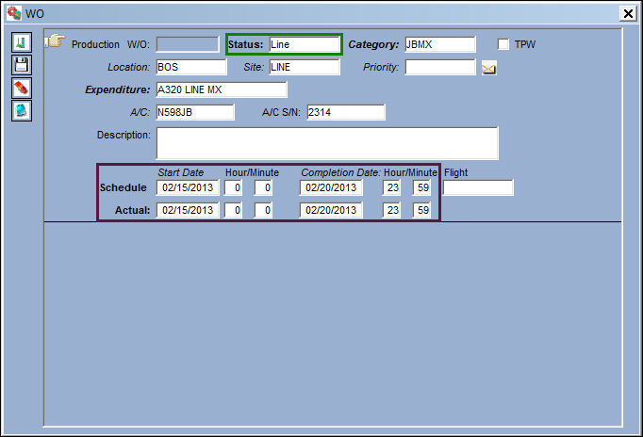
Task: Click the Schedule start minute field
Action: (x=263, y=187)
